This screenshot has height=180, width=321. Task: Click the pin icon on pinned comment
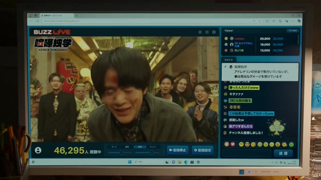pos(226,67)
